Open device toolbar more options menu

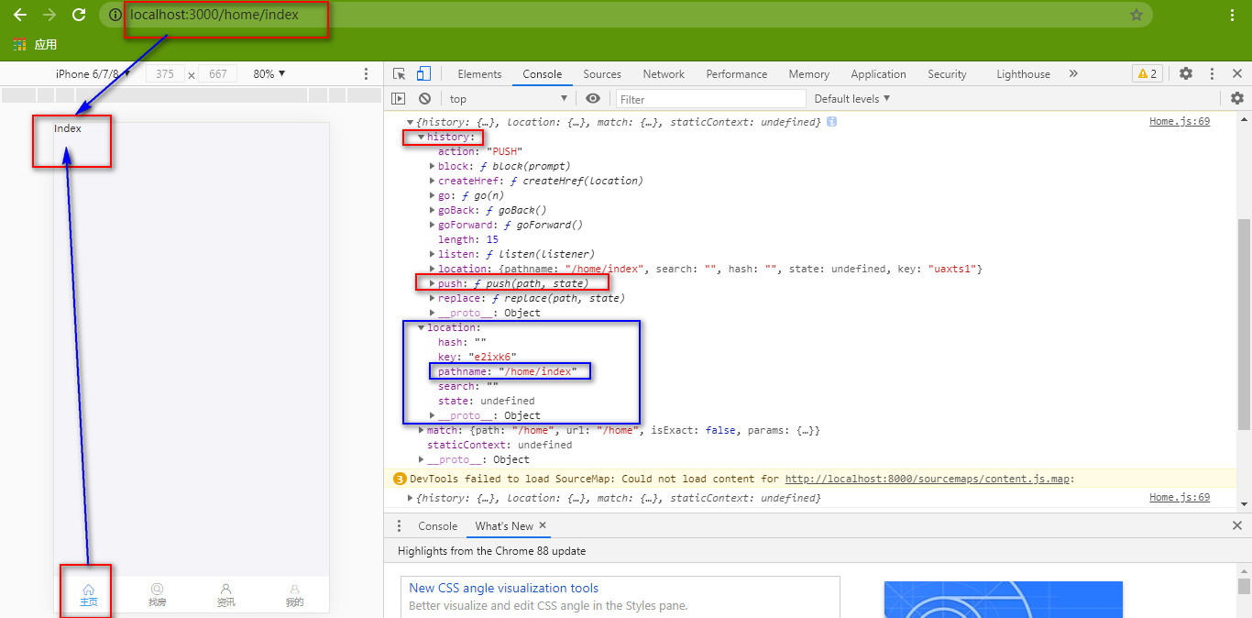(367, 73)
